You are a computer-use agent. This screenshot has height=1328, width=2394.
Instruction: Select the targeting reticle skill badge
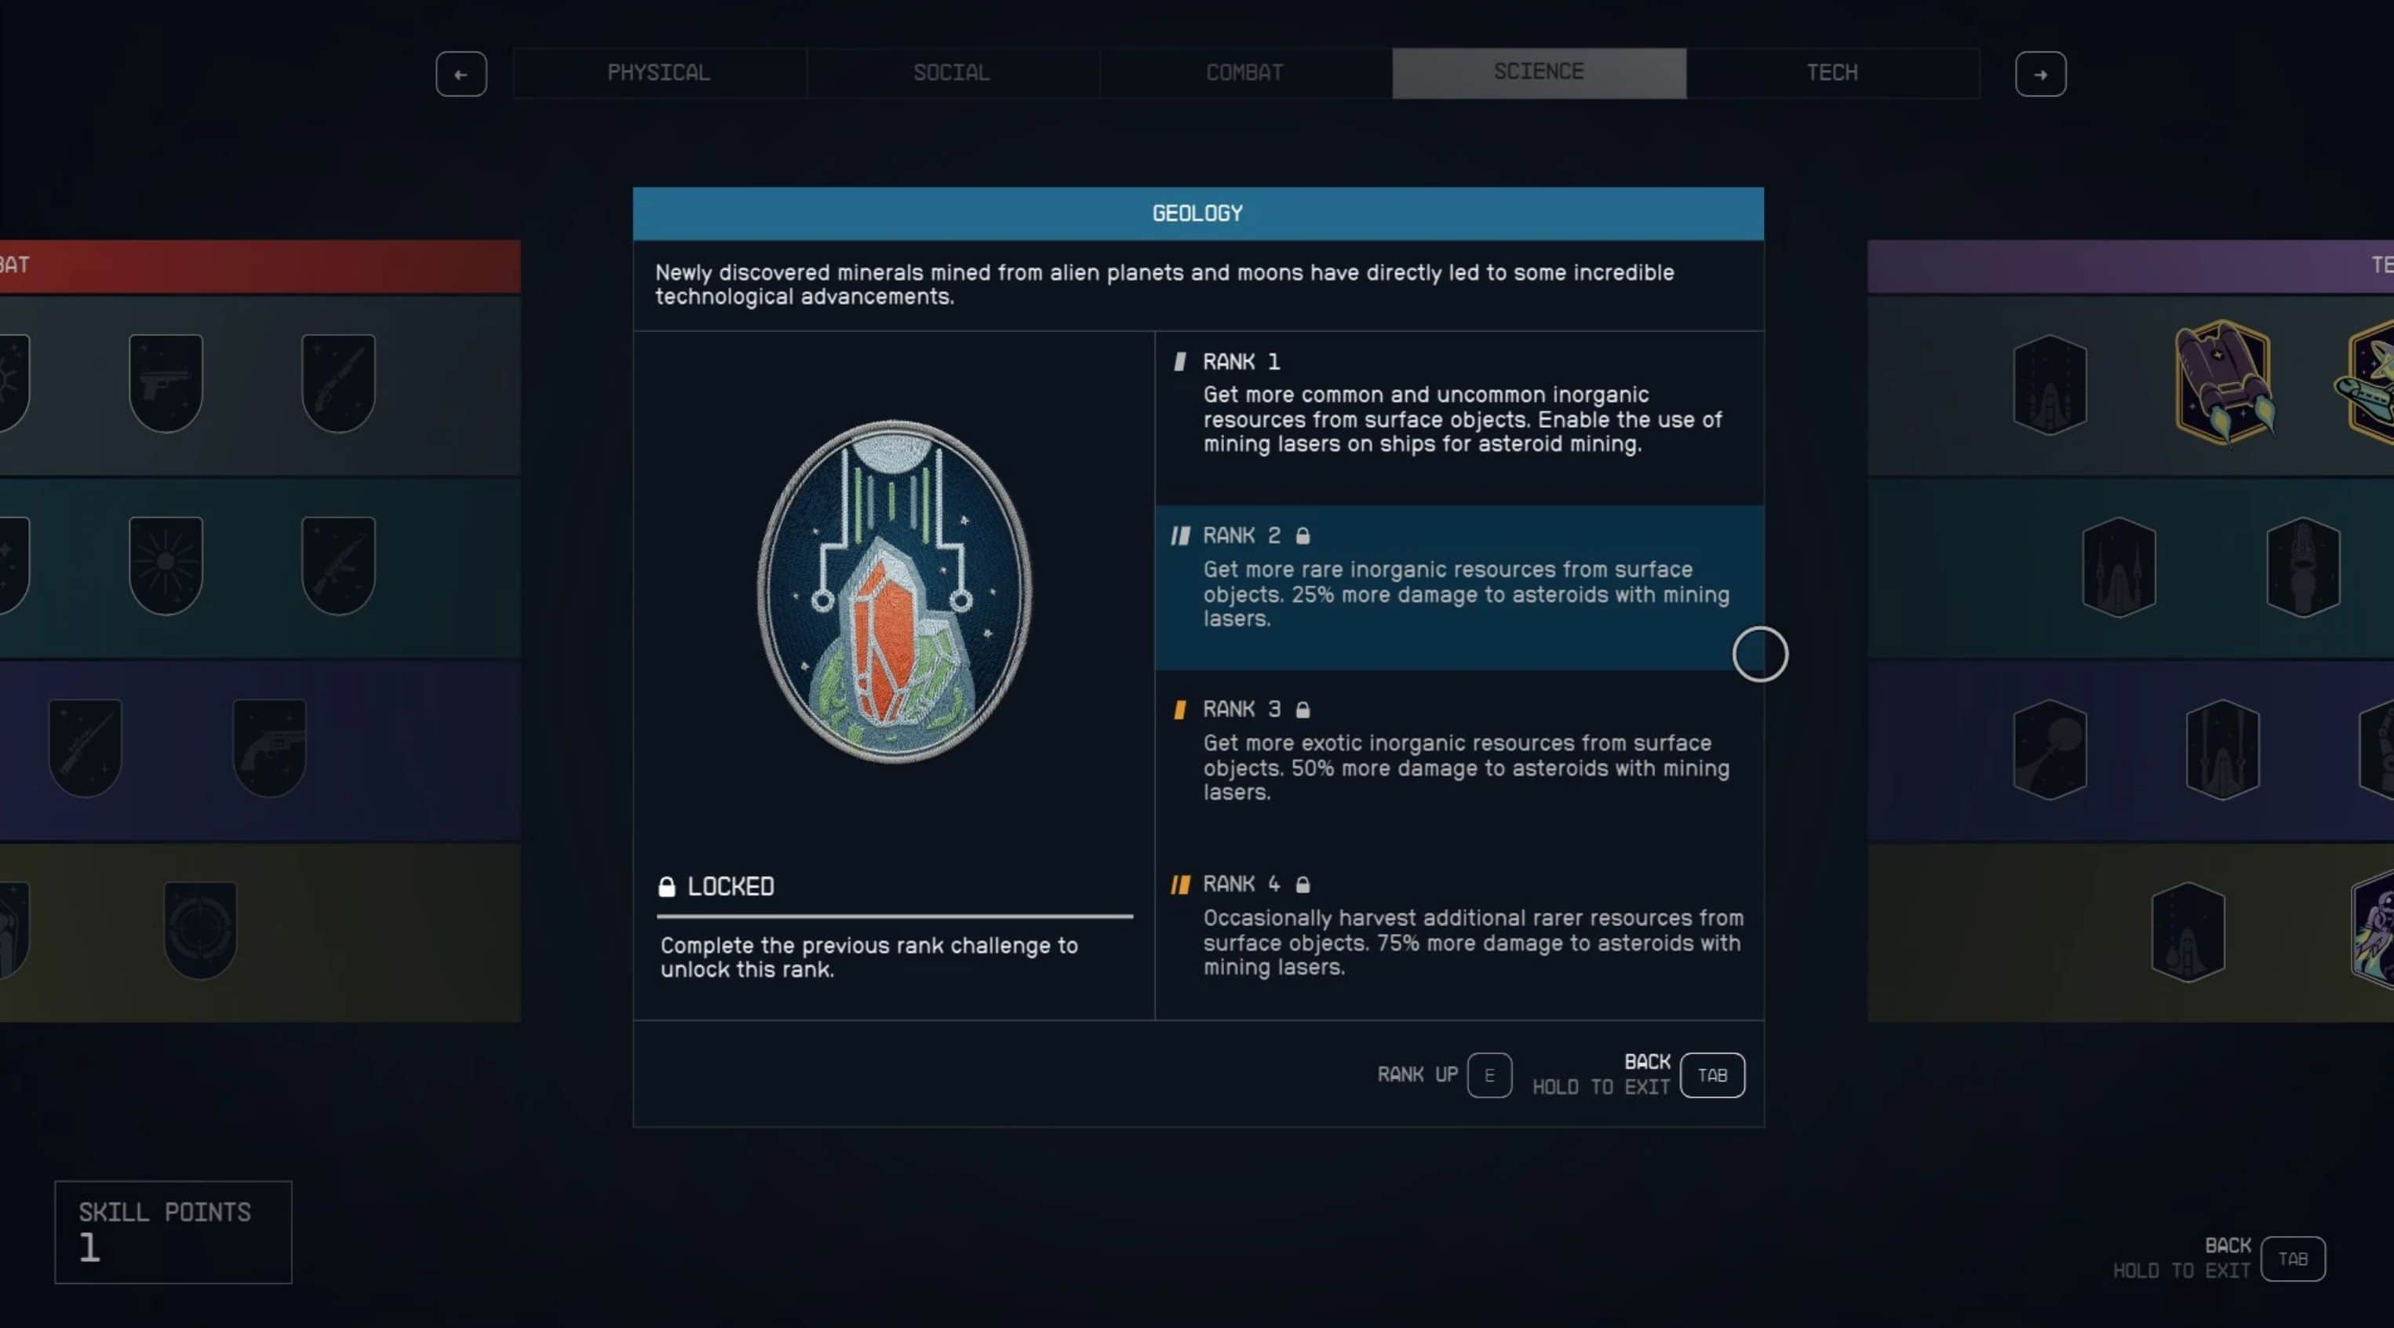tap(200, 929)
